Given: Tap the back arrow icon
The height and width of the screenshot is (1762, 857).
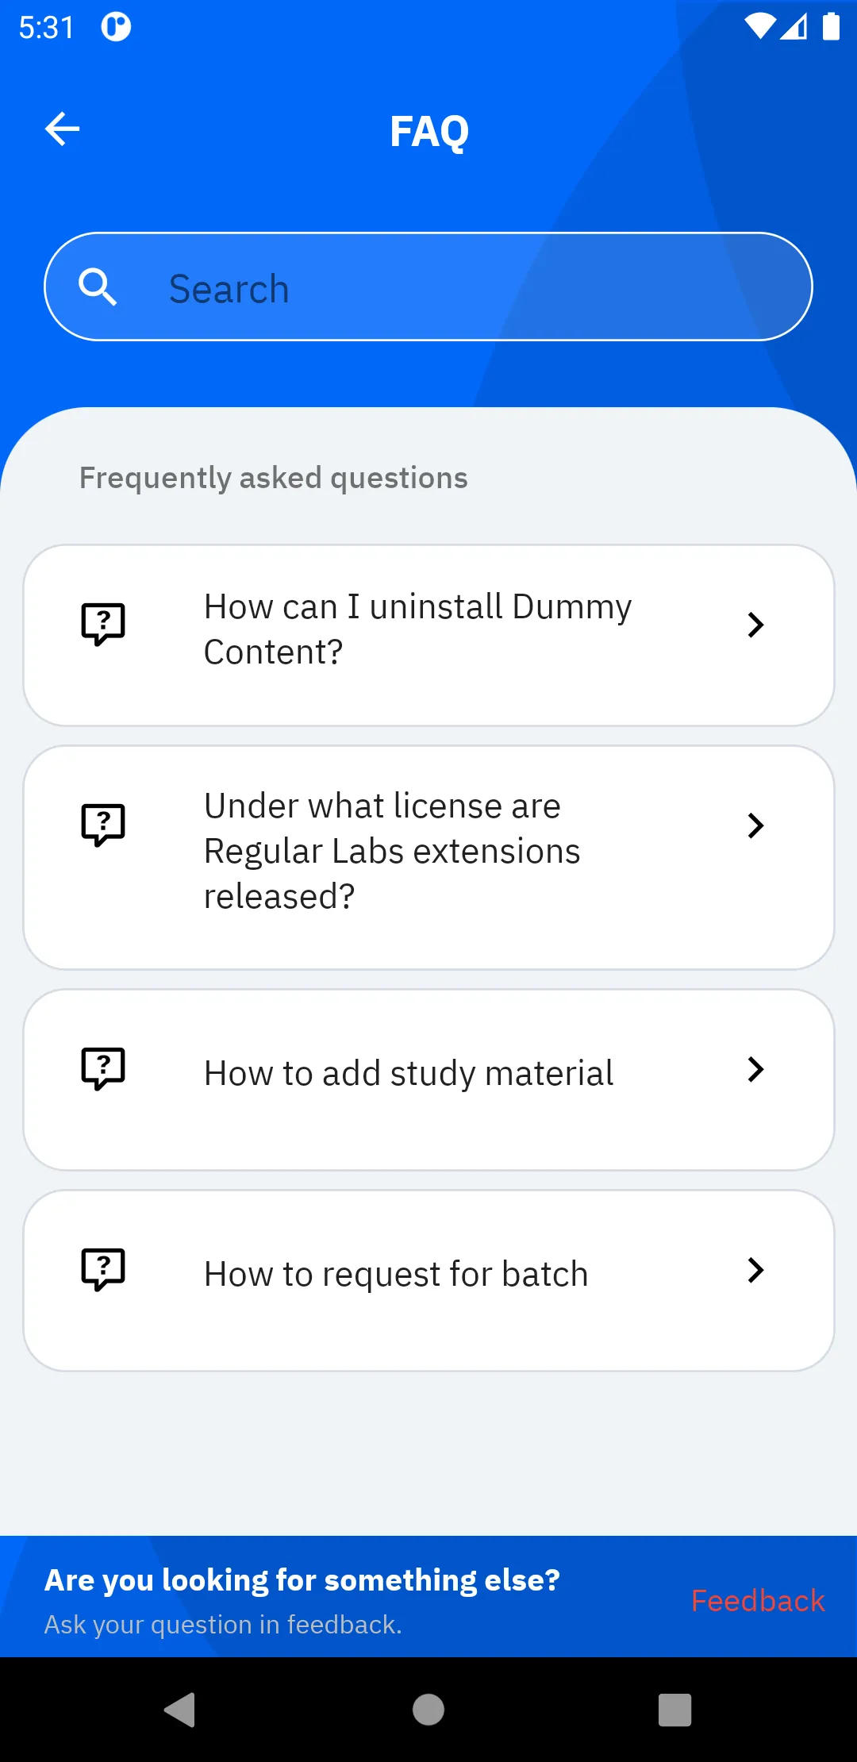Looking at the screenshot, I should click(x=63, y=129).
